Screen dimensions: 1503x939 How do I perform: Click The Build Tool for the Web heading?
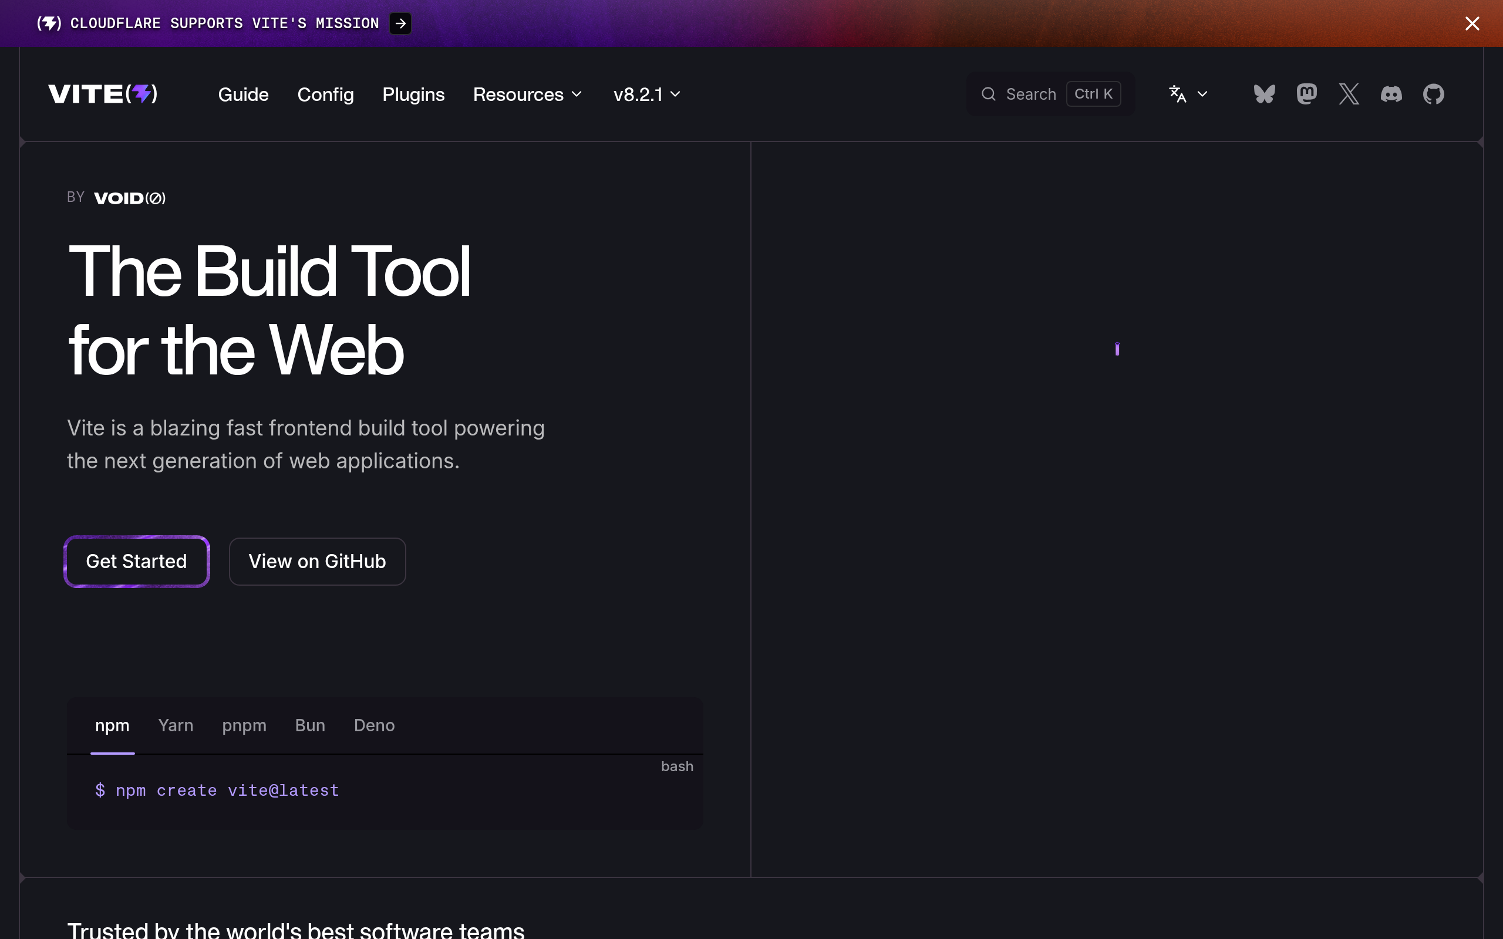tap(269, 310)
